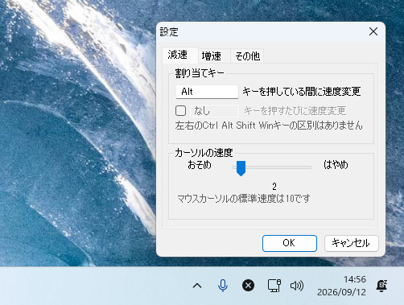Select the その他 tab

coord(247,56)
